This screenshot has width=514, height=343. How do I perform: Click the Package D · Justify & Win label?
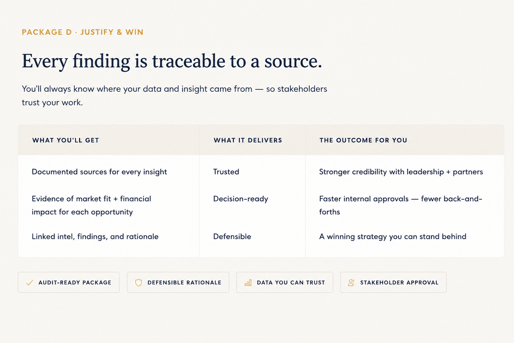(83, 32)
